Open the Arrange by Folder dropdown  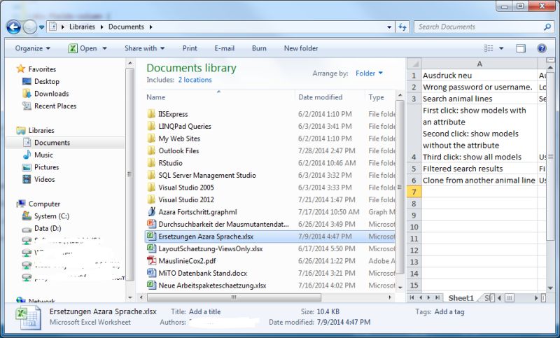click(x=369, y=73)
